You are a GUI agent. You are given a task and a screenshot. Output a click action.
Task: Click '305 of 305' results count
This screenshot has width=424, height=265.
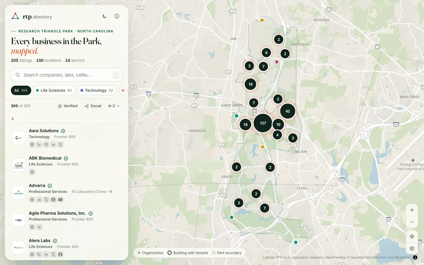tap(20, 106)
